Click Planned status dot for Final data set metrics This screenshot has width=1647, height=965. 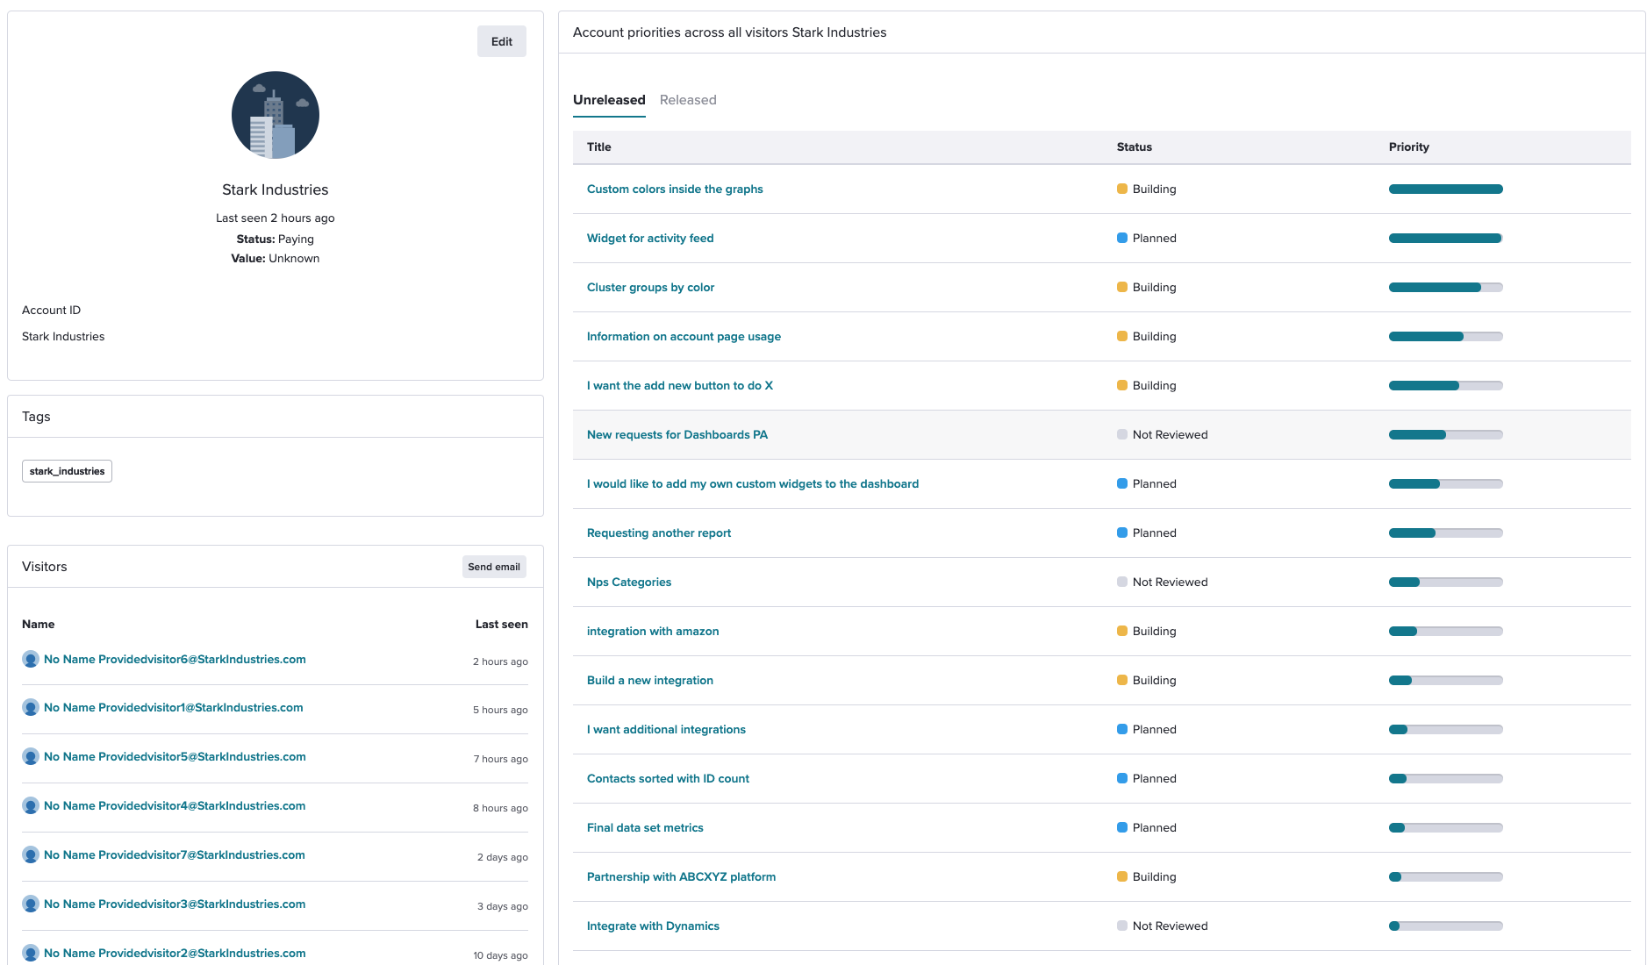click(x=1121, y=827)
